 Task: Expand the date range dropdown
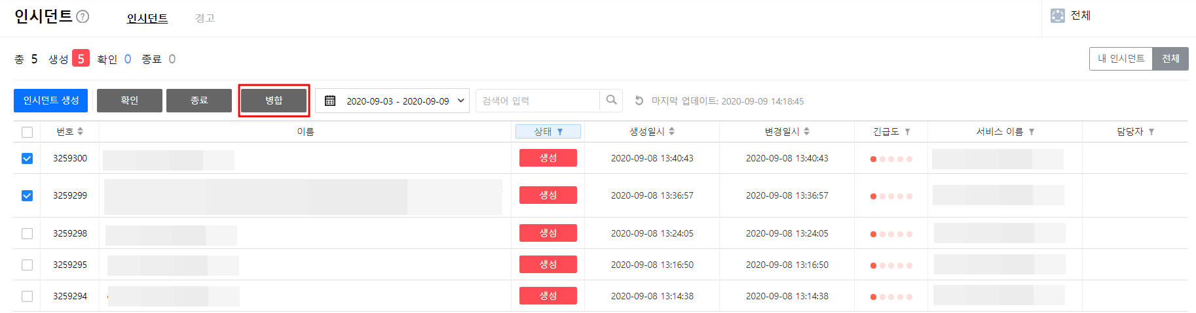point(460,101)
